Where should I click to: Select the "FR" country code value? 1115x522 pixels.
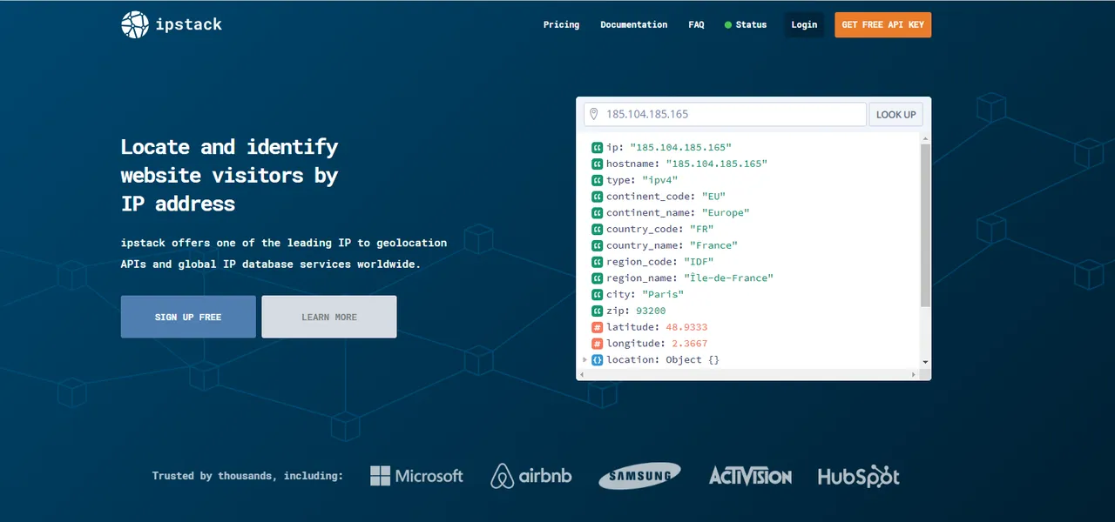click(701, 230)
